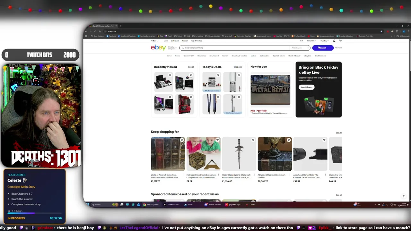
Task: Click the Search for anything field
Action: point(234,48)
